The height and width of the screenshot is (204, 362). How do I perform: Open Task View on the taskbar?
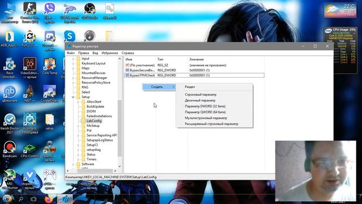tap(33, 199)
